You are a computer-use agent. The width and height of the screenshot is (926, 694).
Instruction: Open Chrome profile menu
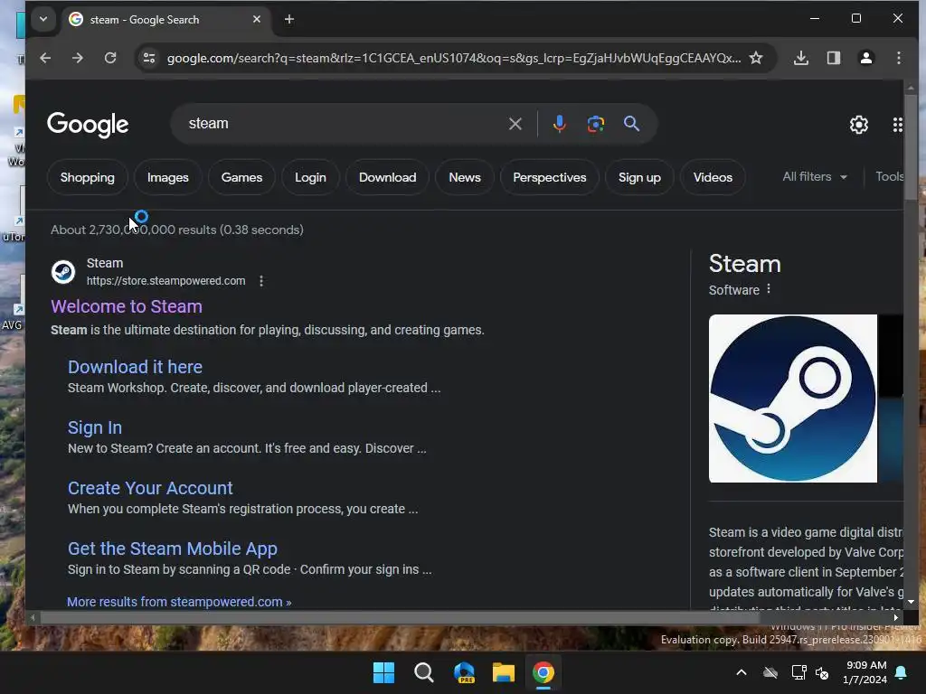(x=865, y=58)
